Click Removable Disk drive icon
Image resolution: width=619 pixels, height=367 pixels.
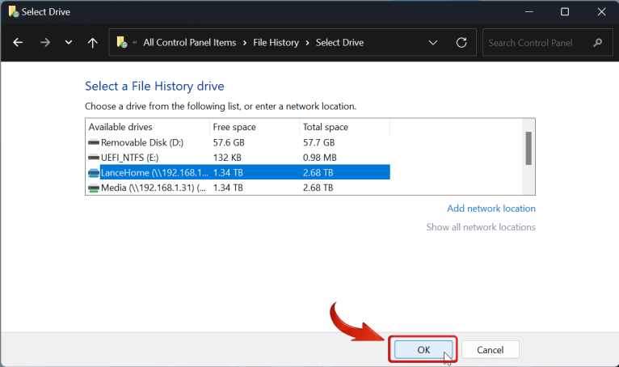pos(94,142)
